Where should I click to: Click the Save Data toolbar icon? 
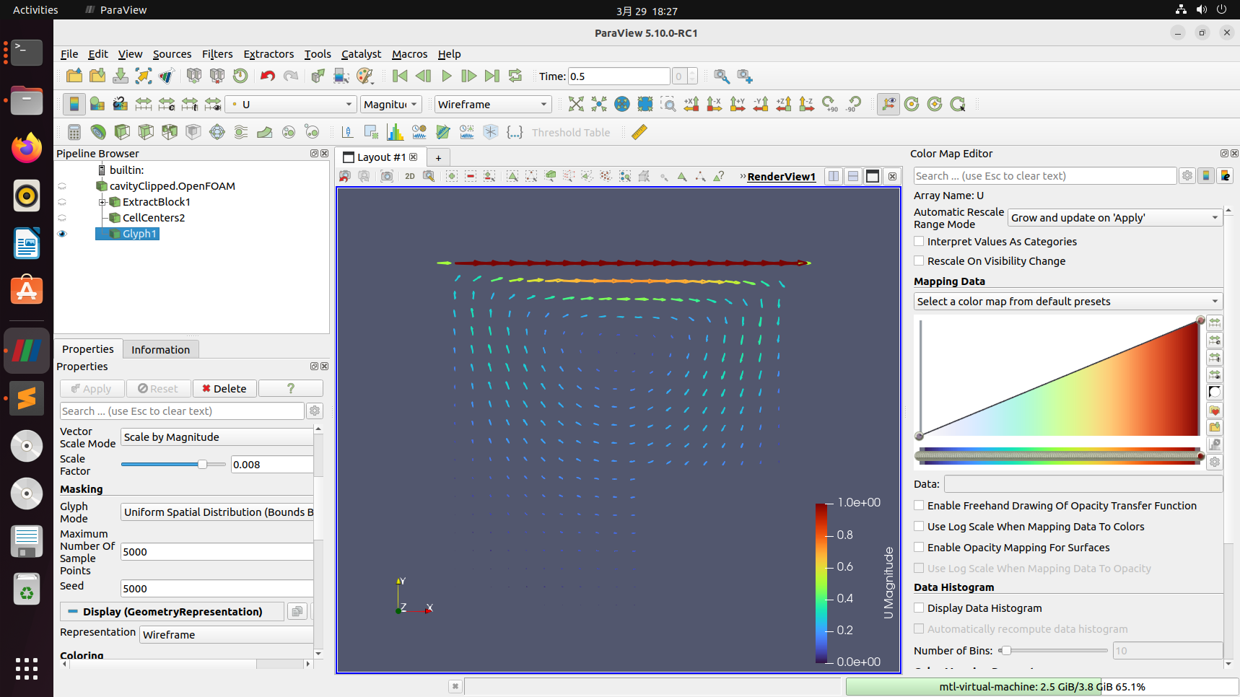pyautogui.click(x=121, y=76)
